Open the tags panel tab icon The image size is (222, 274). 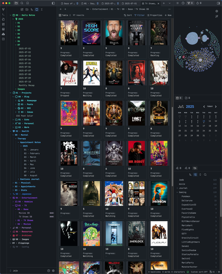(x=195, y=168)
